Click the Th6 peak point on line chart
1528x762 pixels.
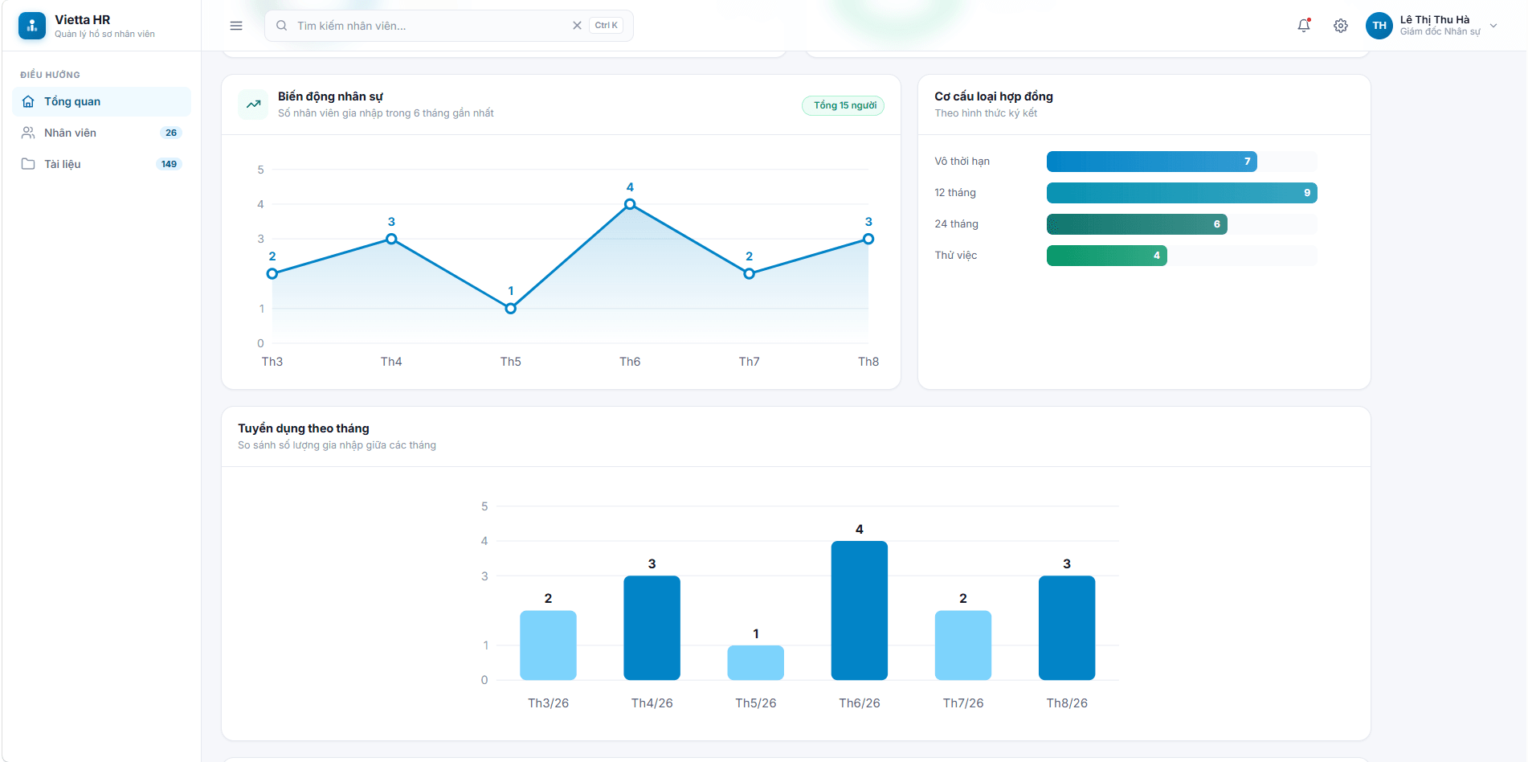630,204
